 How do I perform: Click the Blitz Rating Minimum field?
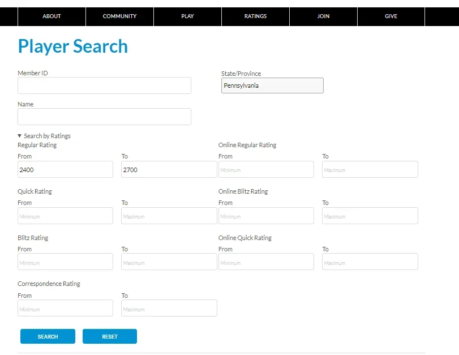(65, 261)
